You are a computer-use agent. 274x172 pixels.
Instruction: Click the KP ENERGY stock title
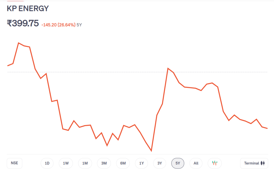[28, 9]
